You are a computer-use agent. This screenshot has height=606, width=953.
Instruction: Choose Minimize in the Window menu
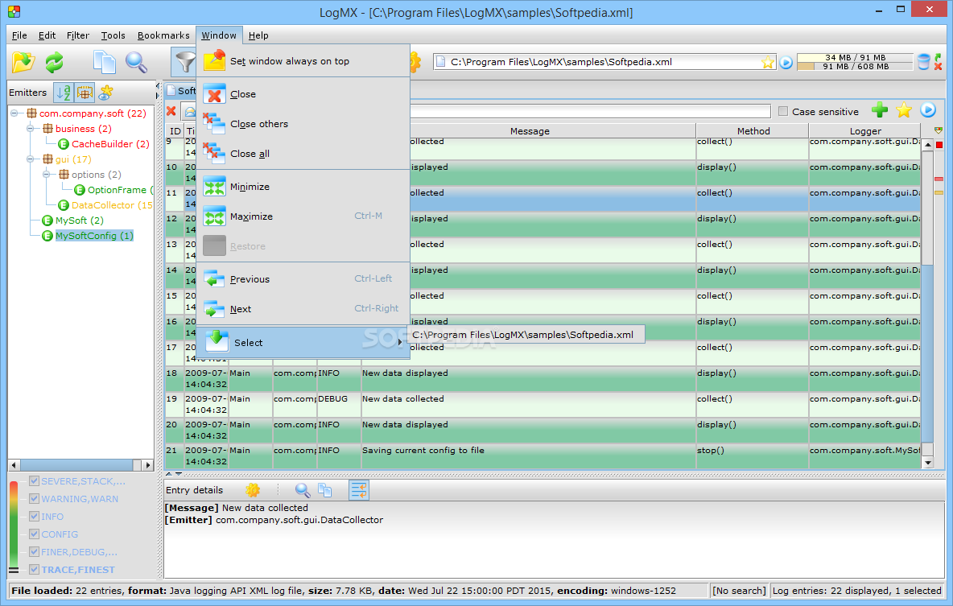pos(303,187)
